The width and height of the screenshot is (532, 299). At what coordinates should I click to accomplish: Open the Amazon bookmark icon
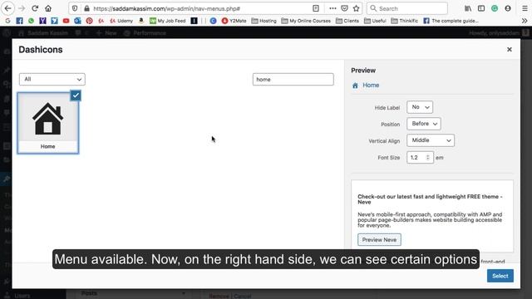pyautogui.click(x=141, y=21)
